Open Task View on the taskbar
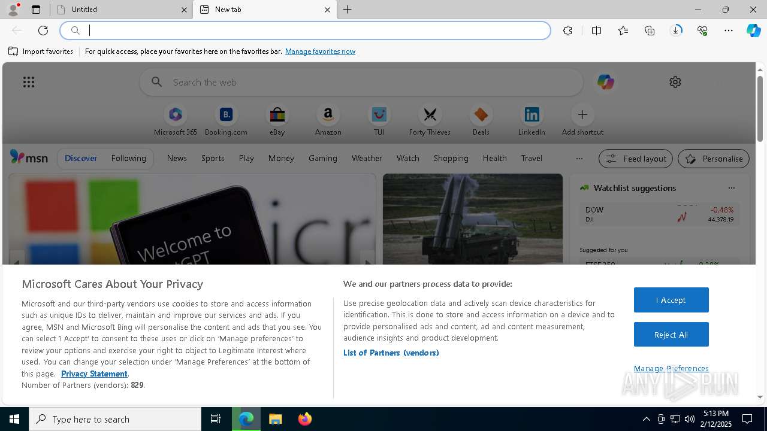This screenshot has height=431, width=767. pos(216,419)
